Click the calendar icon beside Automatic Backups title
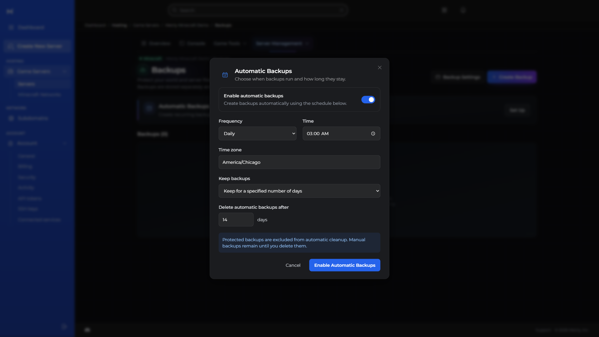The height and width of the screenshot is (337, 599). 225,75
